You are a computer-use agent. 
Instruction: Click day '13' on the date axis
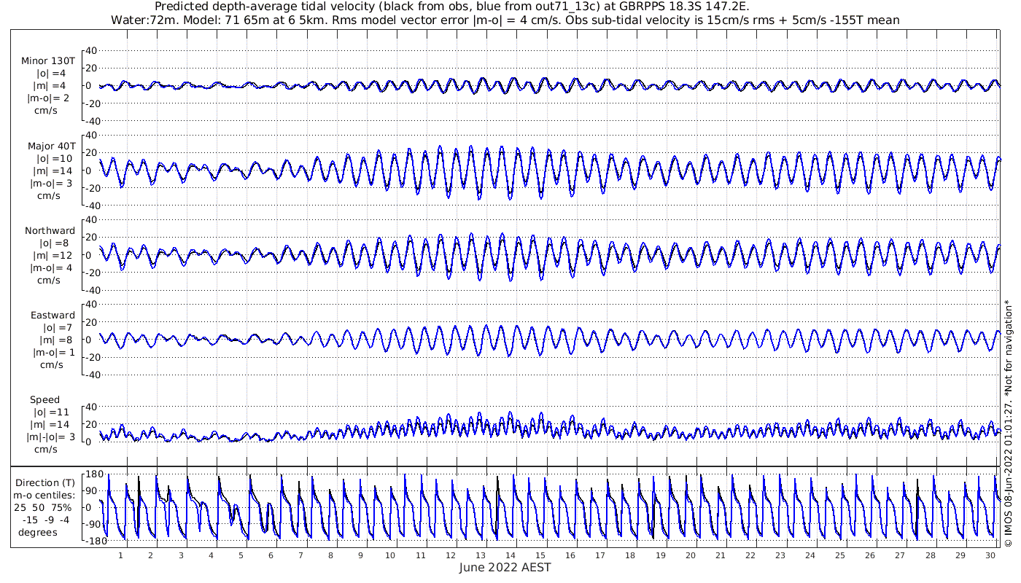480,555
